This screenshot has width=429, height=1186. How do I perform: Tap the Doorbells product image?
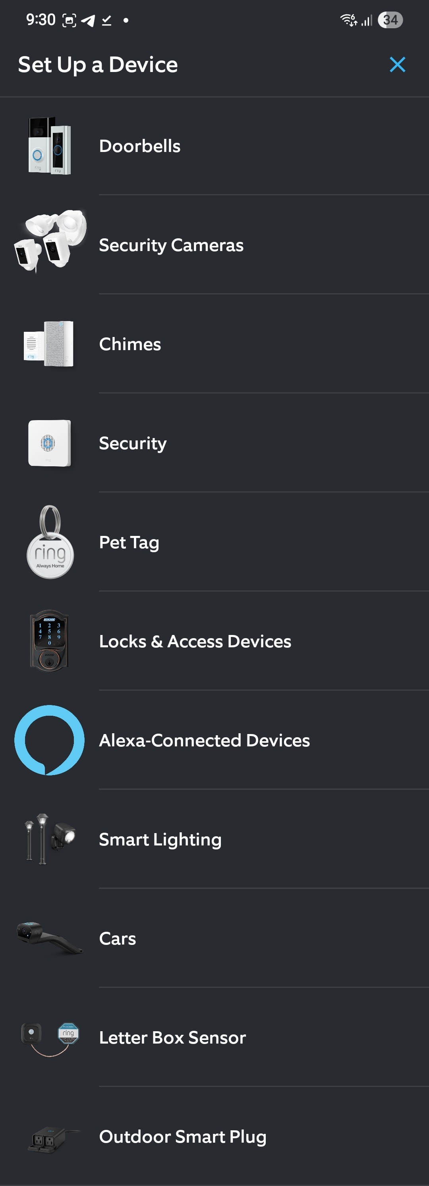coord(50,146)
